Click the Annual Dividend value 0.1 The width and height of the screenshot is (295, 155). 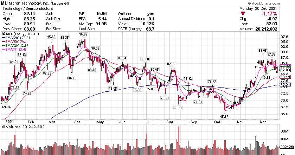coord(151,19)
